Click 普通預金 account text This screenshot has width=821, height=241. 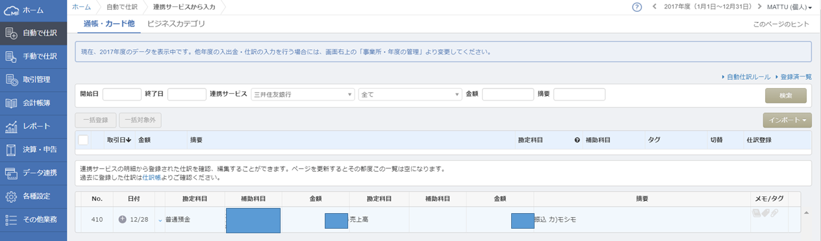coord(178,220)
